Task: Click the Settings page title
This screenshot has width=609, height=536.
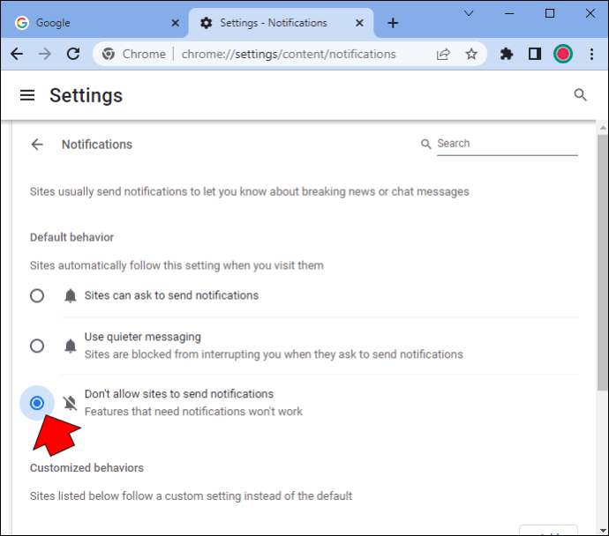Action: [x=86, y=95]
